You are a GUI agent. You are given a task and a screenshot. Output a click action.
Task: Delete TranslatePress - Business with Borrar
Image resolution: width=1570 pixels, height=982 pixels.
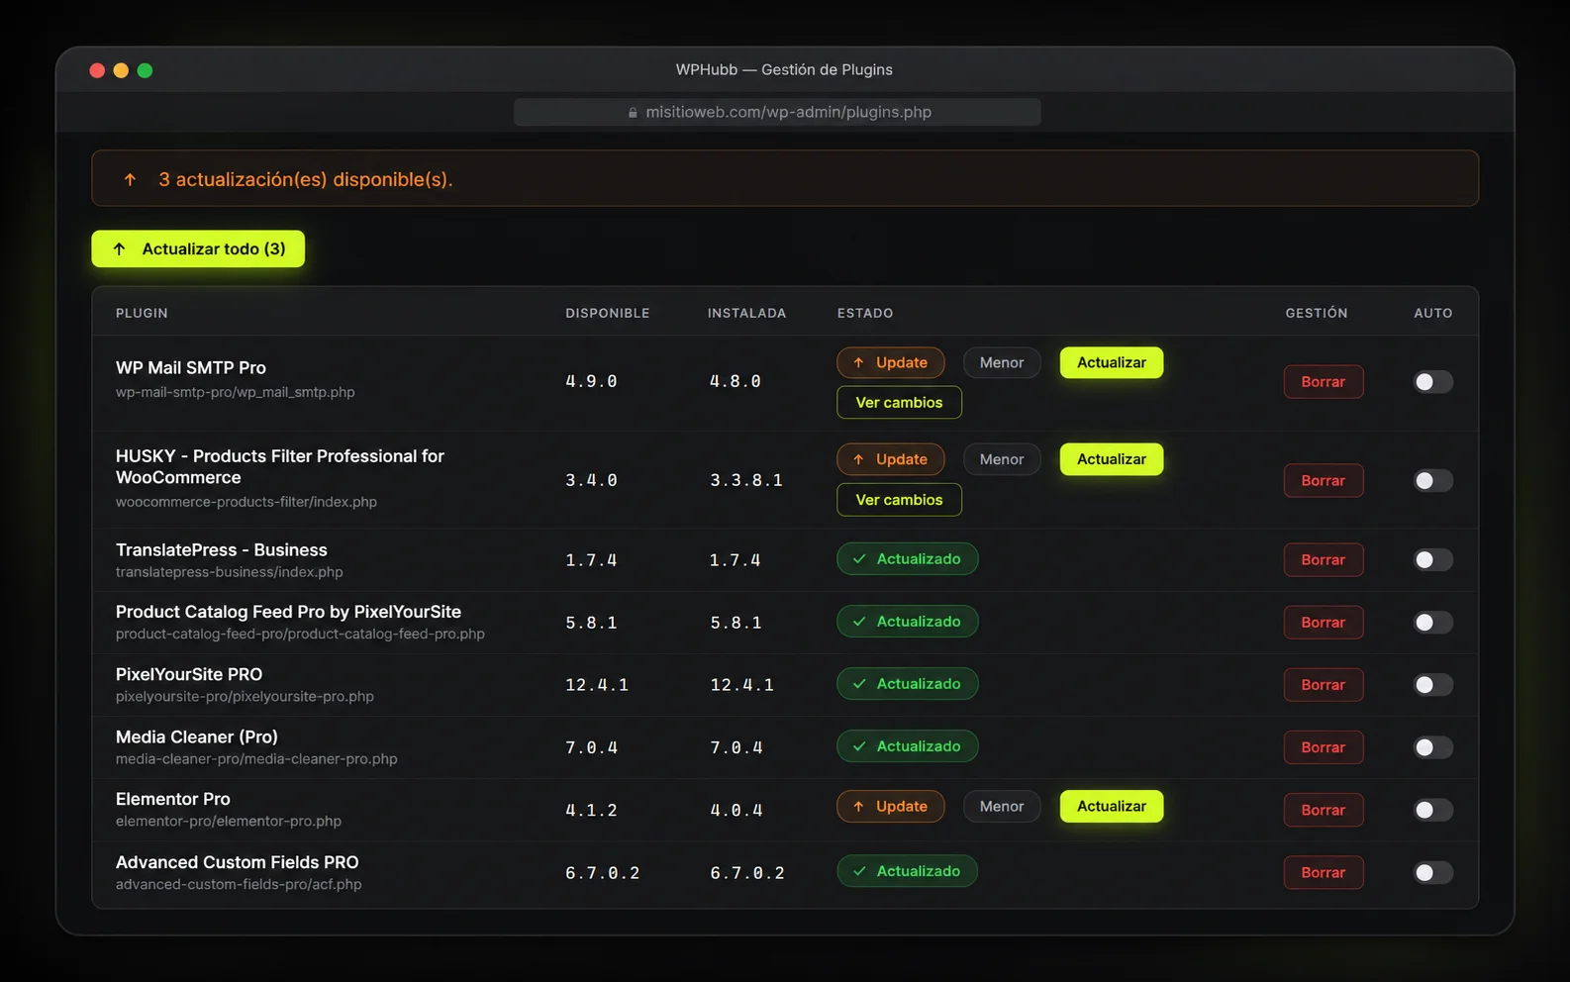(1324, 559)
